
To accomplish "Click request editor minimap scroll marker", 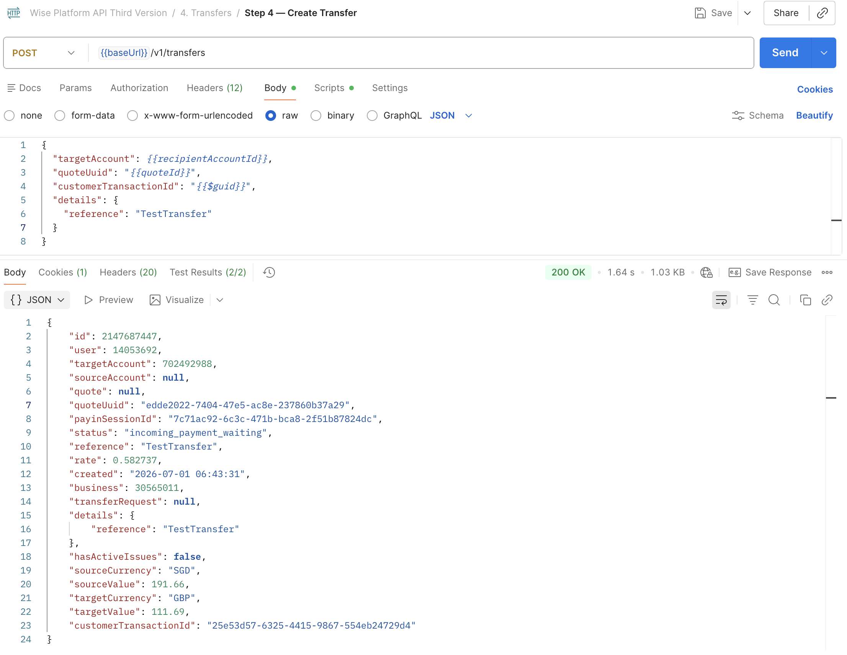I will 836,220.
